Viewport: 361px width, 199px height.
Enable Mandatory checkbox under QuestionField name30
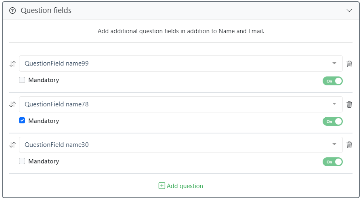tap(22, 161)
